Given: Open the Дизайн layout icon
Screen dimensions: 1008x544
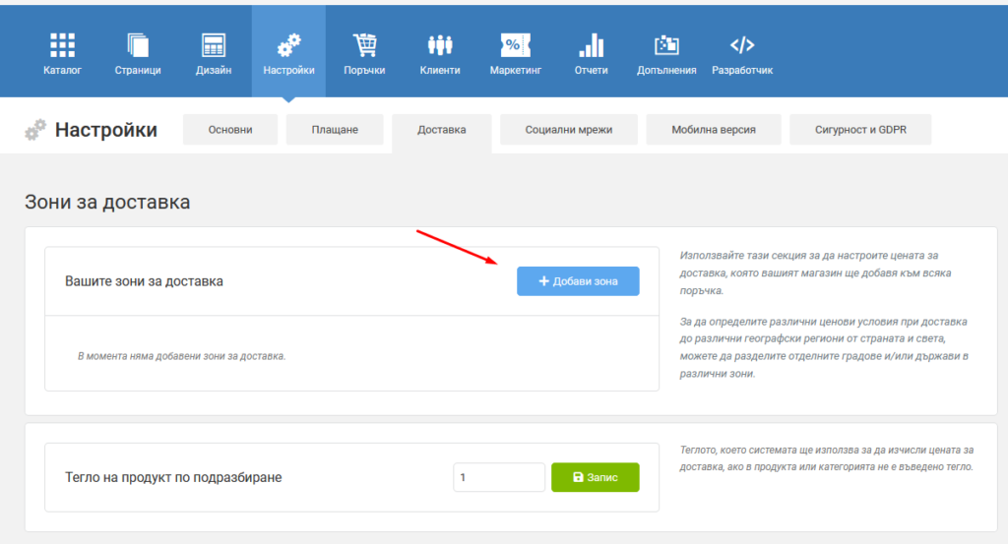Looking at the screenshot, I should tap(214, 45).
